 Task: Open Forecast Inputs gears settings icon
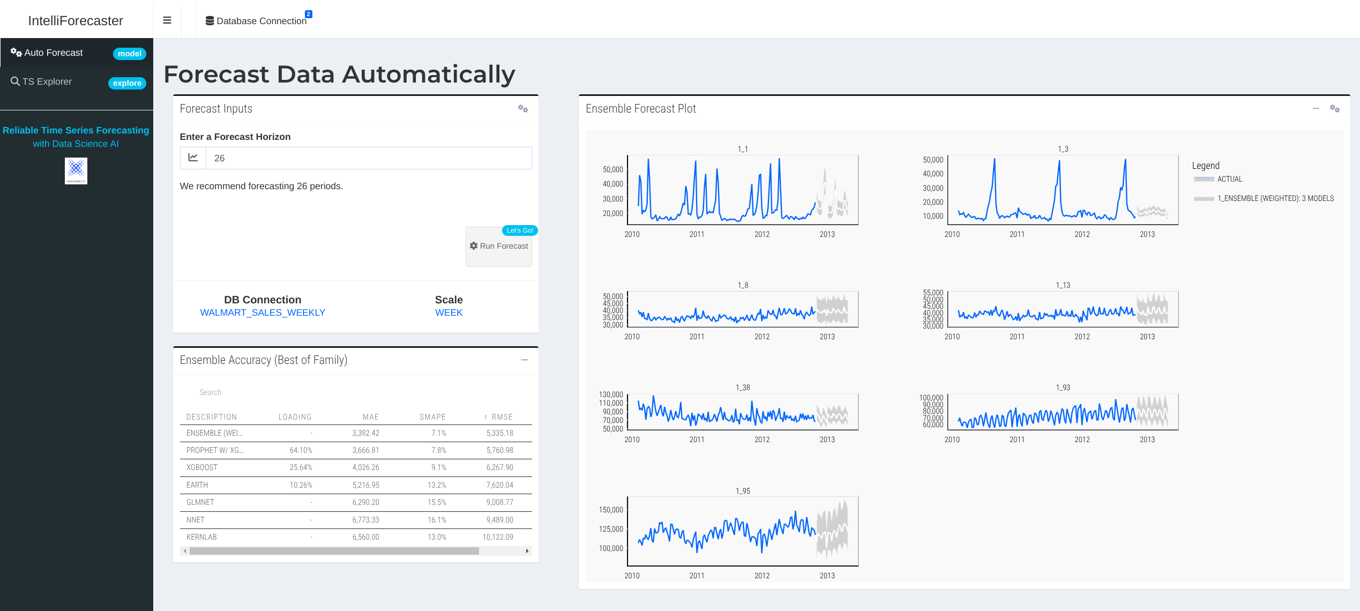tap(523, 109)
